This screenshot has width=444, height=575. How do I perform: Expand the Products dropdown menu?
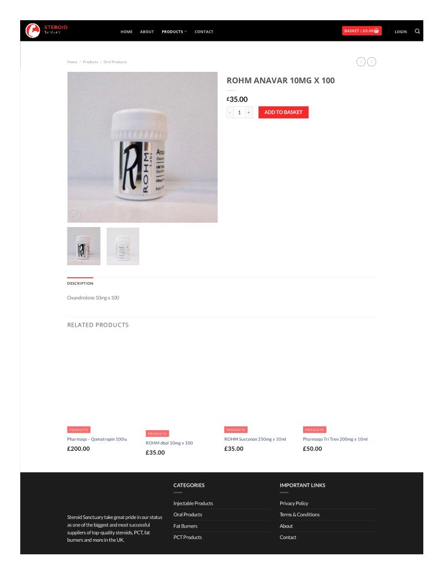tap(174, 32)
